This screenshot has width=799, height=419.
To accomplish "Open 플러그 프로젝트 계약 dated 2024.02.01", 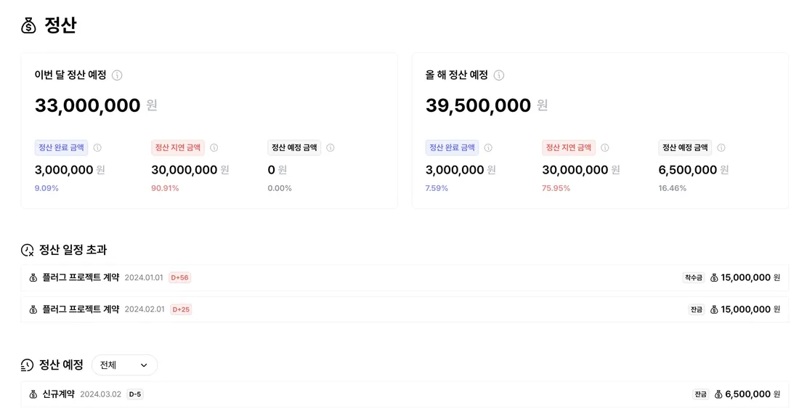I will click(x=405, y=309).
